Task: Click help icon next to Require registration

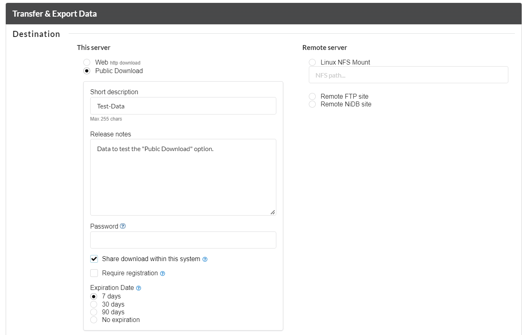Action: 163,273
